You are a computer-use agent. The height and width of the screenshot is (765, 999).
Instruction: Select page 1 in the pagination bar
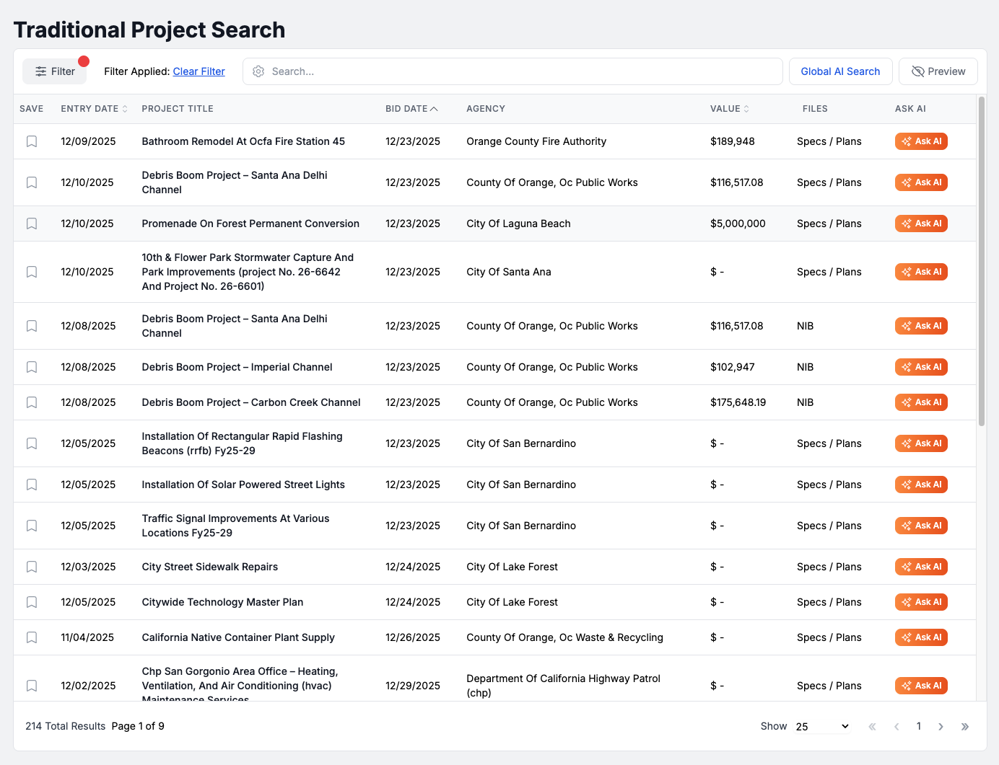click(919, 726)
